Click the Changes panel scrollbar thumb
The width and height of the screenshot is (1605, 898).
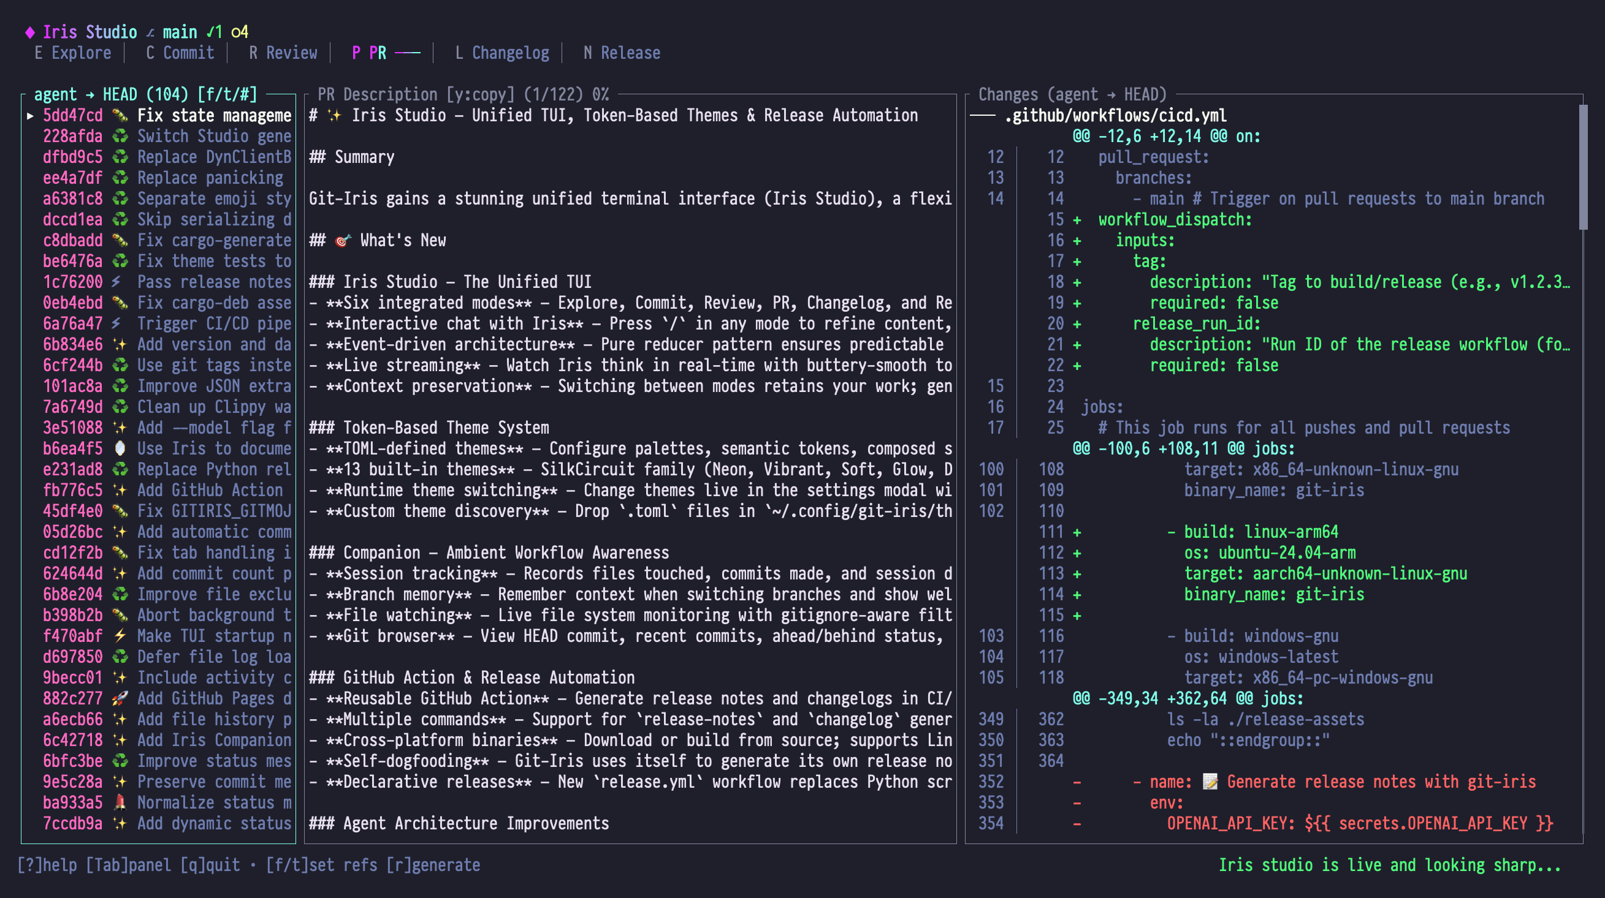[1582, 167]
